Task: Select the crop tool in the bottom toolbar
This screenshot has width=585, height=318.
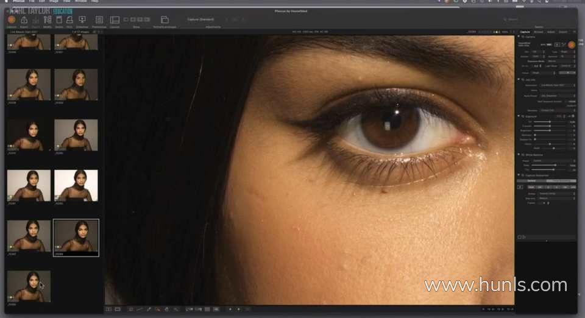Action: (130, 309)
